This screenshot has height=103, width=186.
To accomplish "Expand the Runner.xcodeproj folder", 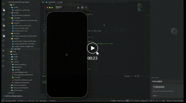I will click(20, 85).
